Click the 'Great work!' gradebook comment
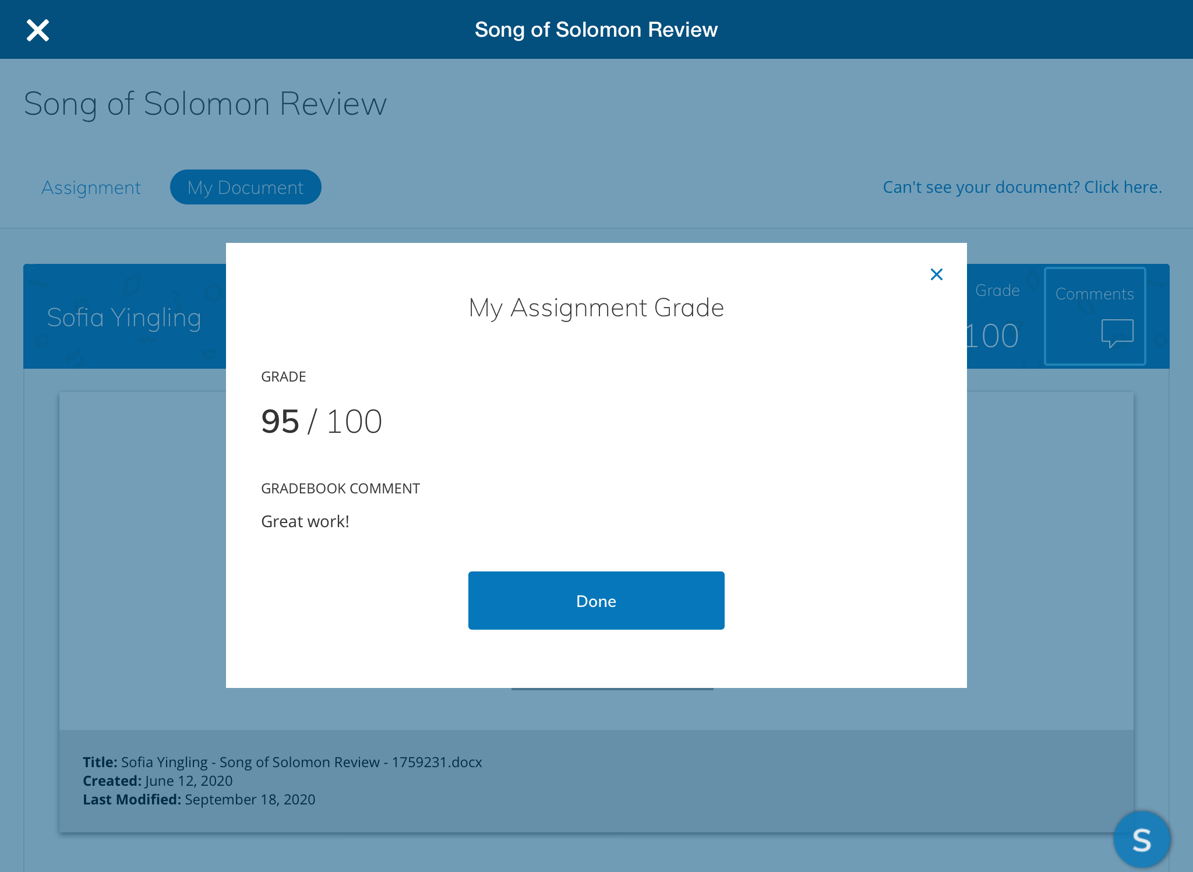 pos(305,521)
